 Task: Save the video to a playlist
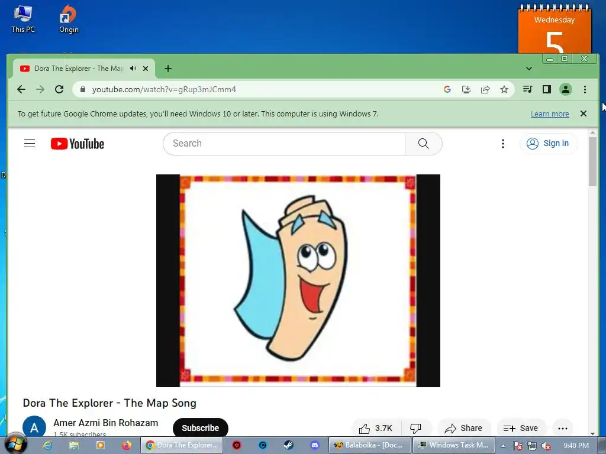click(521, 428)
